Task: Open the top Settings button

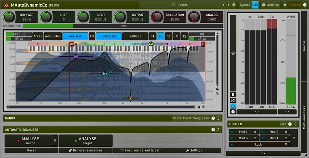Action: coord(270,5)
